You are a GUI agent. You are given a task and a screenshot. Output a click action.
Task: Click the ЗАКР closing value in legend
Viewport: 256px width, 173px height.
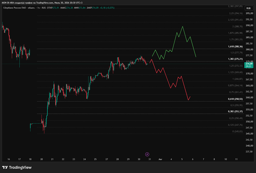click(95, 8)
